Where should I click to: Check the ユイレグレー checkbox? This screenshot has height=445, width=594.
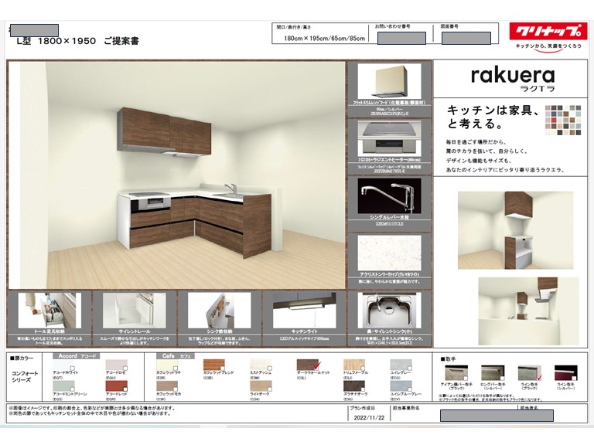click(409, 368)
